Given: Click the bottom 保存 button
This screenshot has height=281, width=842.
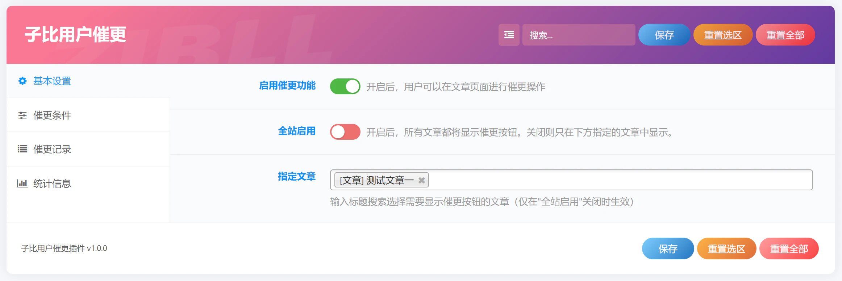Looking at the screenshot, I should pyautogui.click(x=668, y=248).
